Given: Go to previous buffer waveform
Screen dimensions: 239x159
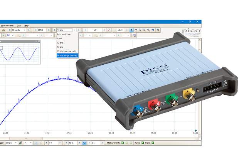Looking at the screenshot, I should coord(85,30).
